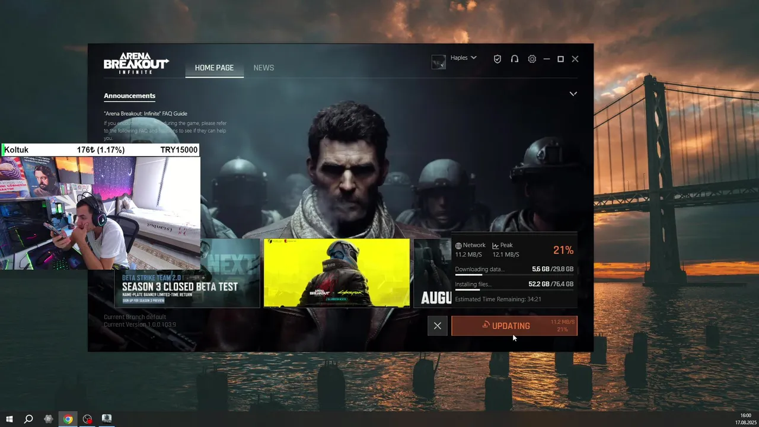The width and height of the screenshot is (759, 427).
Task: Click the Network speed globe icon
Action: pos(458,246)
